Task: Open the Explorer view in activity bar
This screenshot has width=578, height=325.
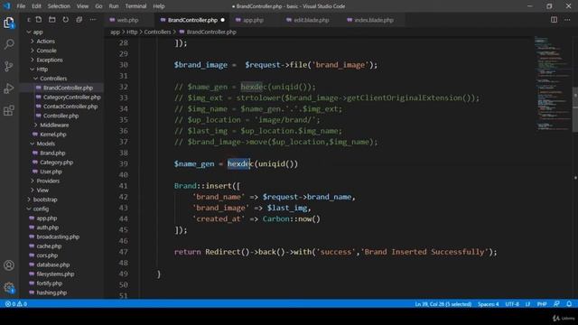Action: (x=9, y=23)
